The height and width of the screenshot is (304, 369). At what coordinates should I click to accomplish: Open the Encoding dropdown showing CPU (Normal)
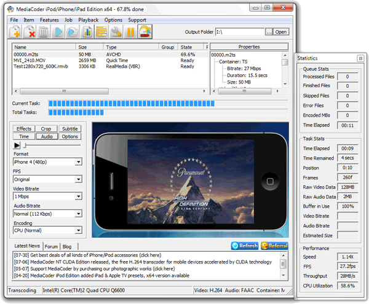point(47,230)
